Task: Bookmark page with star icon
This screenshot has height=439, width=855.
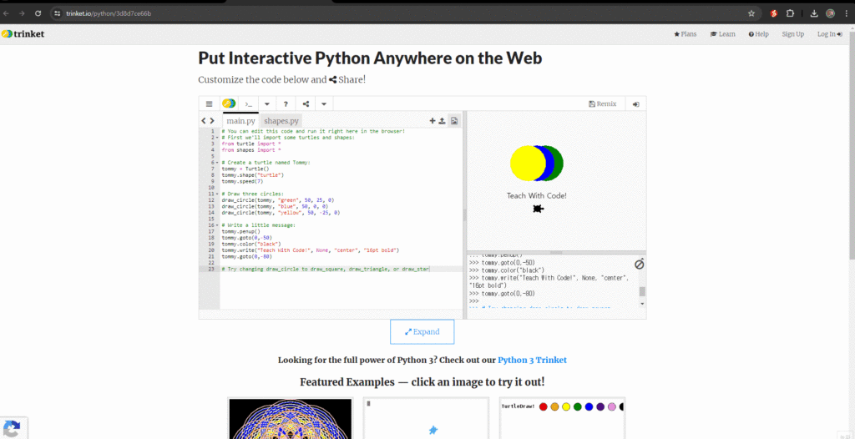Action: [751, 13]
